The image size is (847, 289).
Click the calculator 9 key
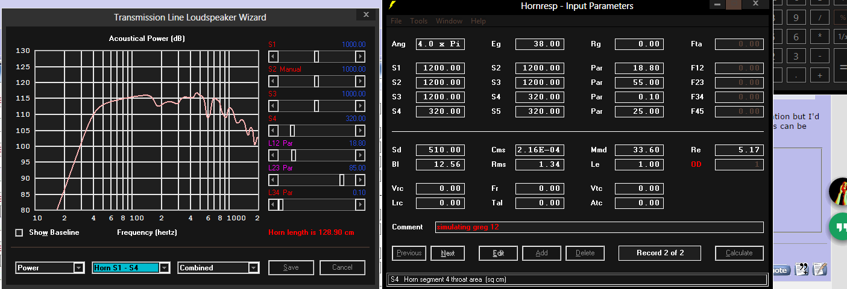[x=796, y=18]
